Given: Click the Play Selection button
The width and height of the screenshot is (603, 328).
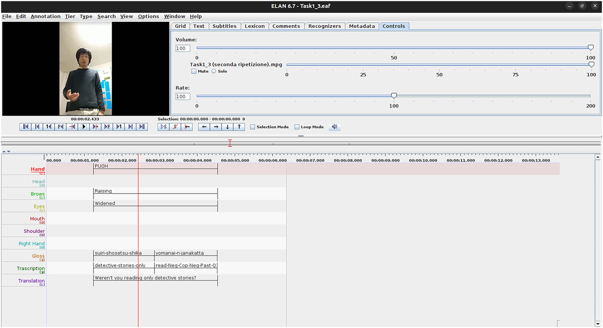Looking at the screenshot, I should (163, 127).
